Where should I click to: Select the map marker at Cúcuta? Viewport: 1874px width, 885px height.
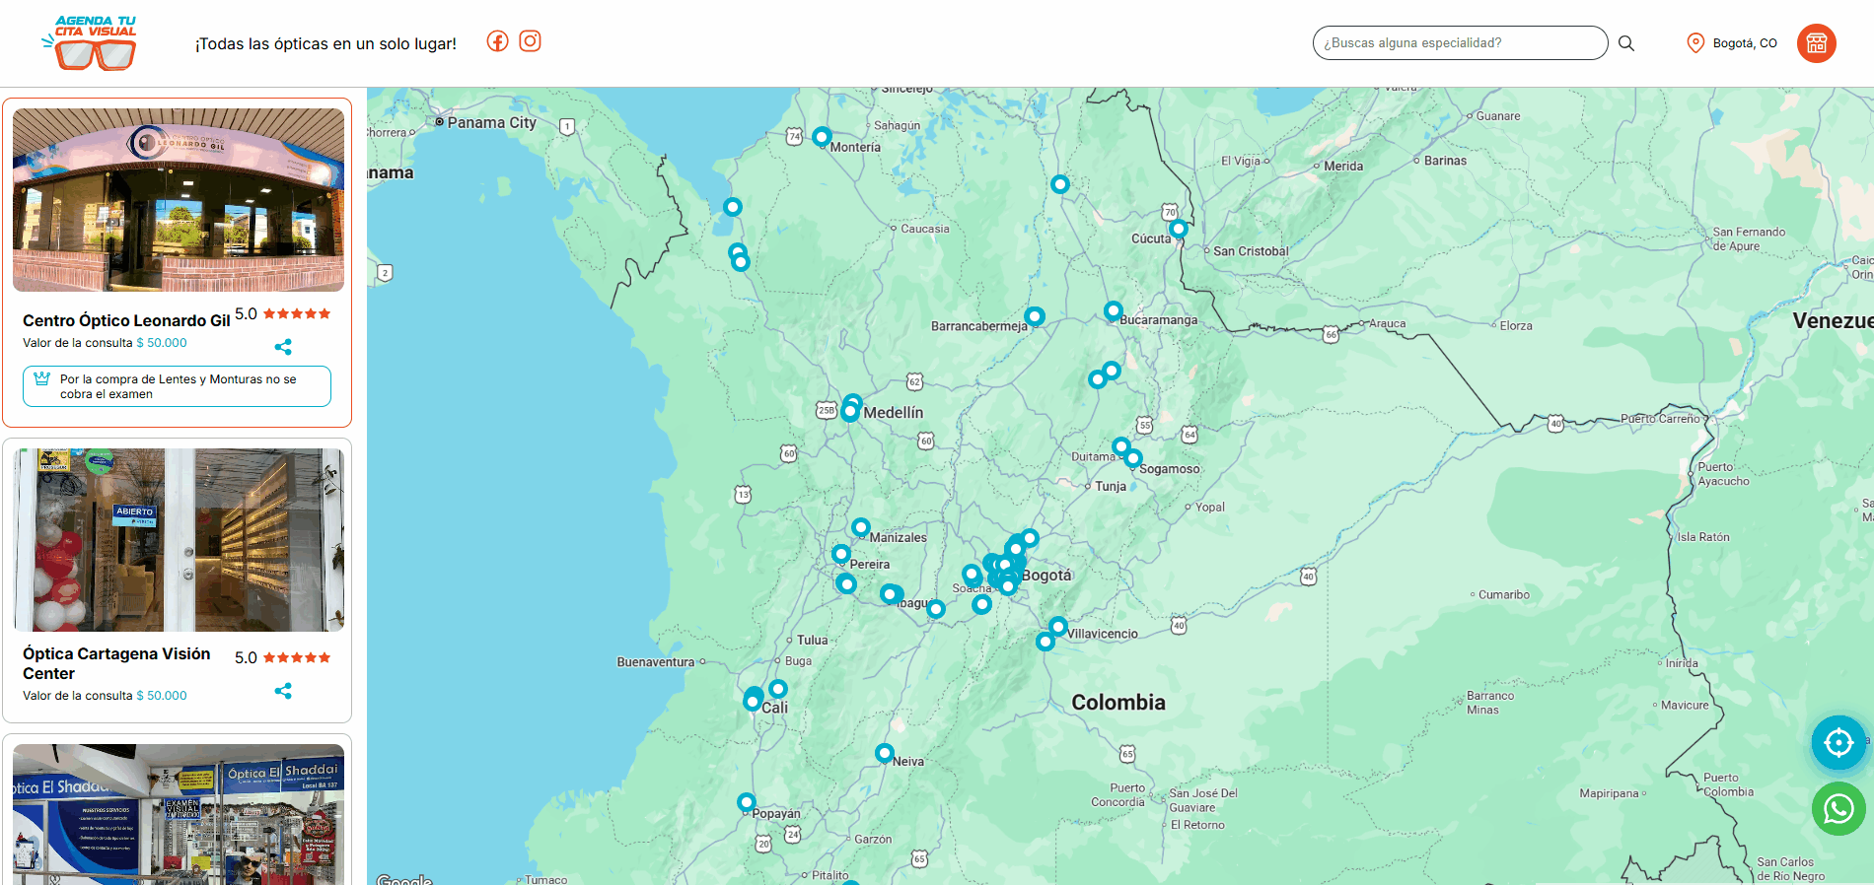[1178, 229]
